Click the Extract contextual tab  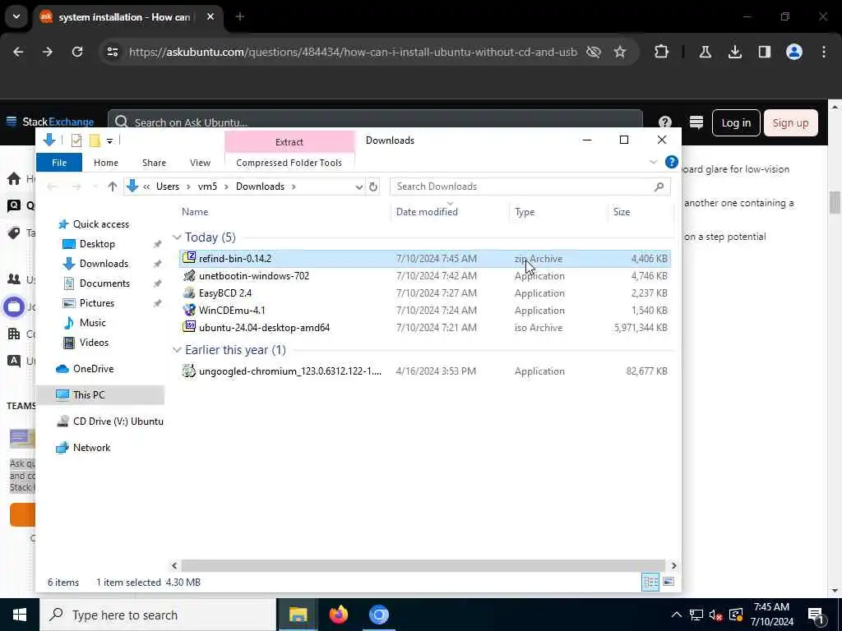click(289, 142)
